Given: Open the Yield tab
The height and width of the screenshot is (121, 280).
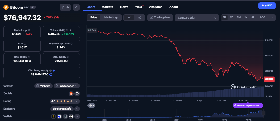Looking at the screenshot, I should [139, 7].
